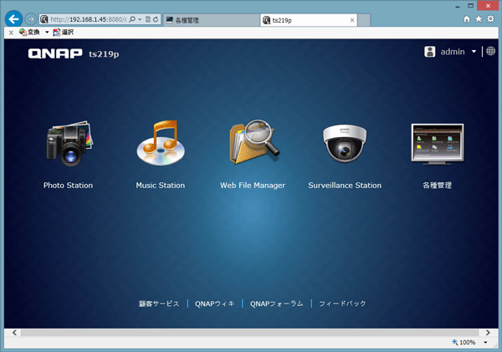Expand the admin account dropdown arrow
502x352 pixels.
tap(474, 52)
